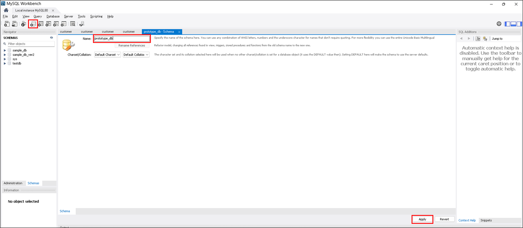Screen dimensions: 523x228
Task: Create a new SQL tab icon
Action: [7, 24]
